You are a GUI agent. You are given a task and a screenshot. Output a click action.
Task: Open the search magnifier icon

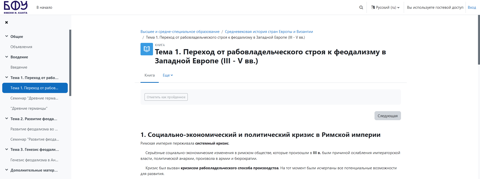coord(361,7)
